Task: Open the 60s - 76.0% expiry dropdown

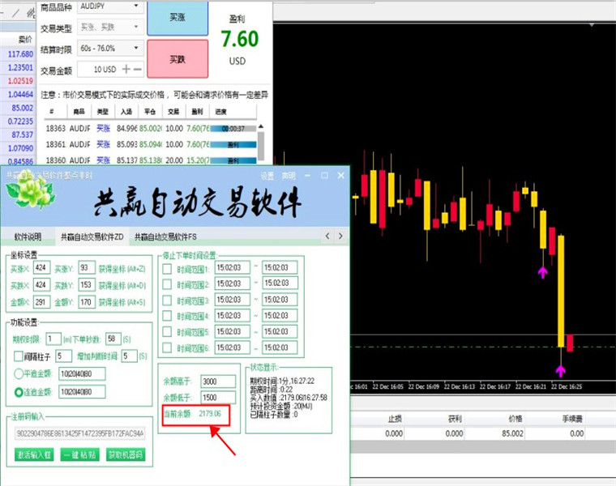Action: click(x=110, y=49)
